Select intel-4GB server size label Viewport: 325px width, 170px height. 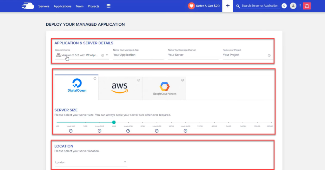[x=128, y=126]
